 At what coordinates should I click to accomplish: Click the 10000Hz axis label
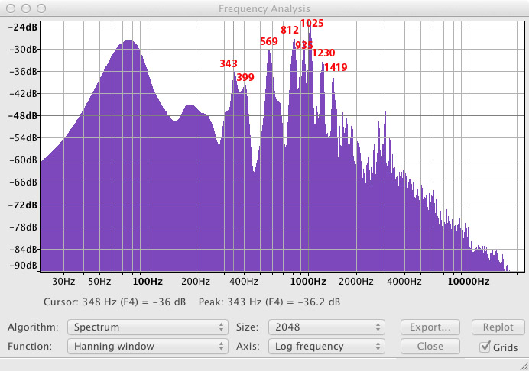(469, 282)
